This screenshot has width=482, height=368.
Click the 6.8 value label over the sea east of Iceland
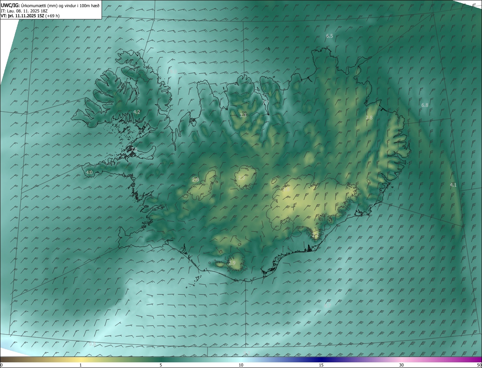(x=425, y=105)
